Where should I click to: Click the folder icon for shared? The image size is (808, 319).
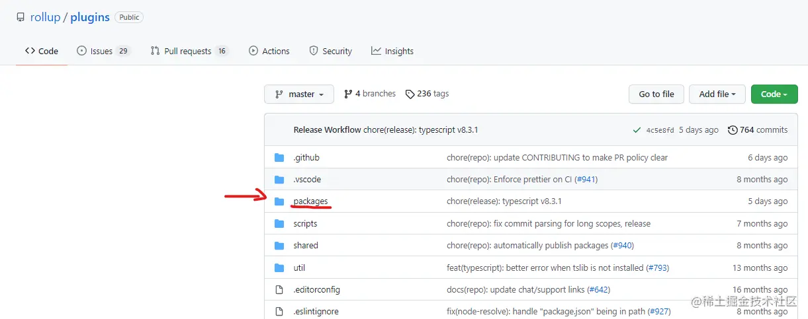[279, 246]
